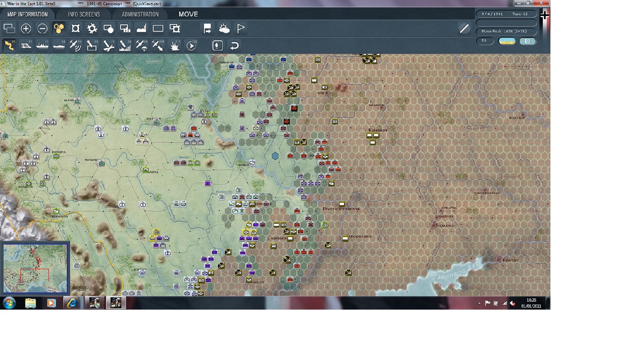Image resolution: width=640 pixels, height=360 pixels.
Task: Select the F9 air transport parachute icon
Action: [x=142, y=45]
